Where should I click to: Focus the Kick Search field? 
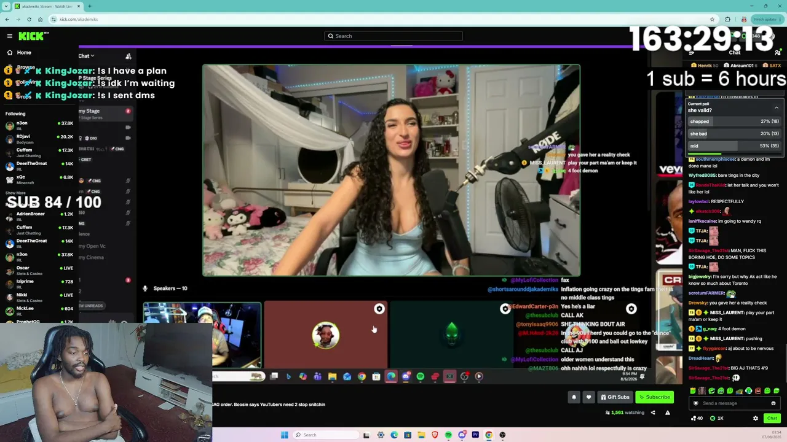[x=393, y=36]
